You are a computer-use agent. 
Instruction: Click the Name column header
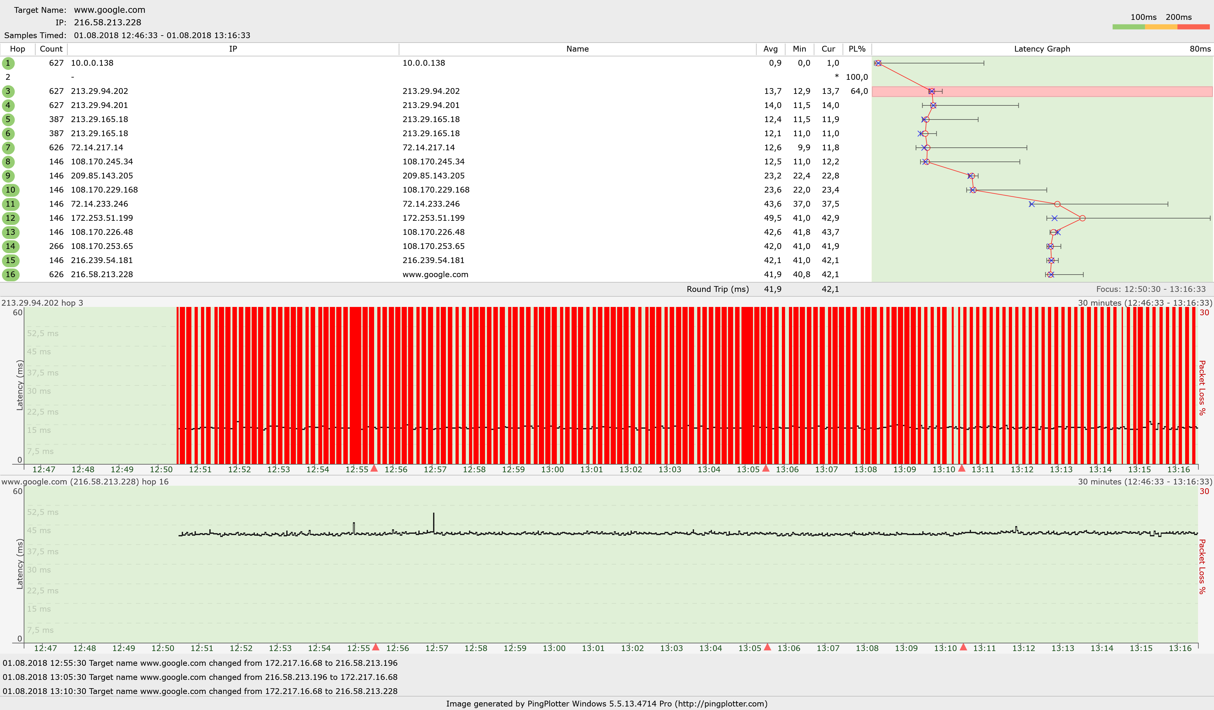577,49
